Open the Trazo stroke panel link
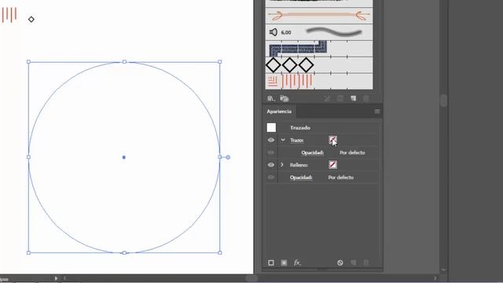The height and width of the screenshot is (283, 503). coord(297,140)
